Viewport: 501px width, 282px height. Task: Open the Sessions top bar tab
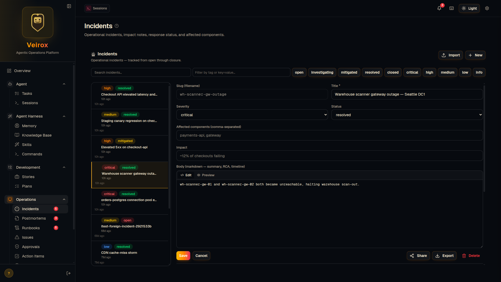(x=97, y=8)
